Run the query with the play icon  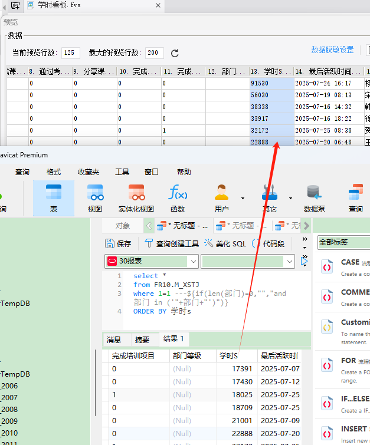coord(304,261)
